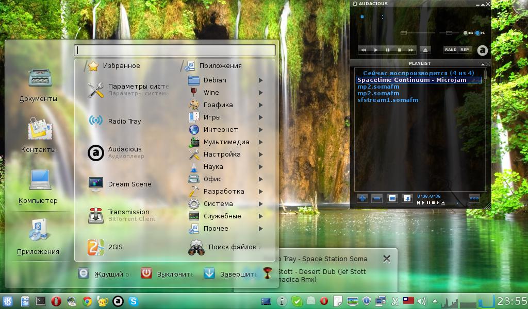Open the Документы menu tab
The height and width of the screenshot is (309, 528).
pos(38,85)
